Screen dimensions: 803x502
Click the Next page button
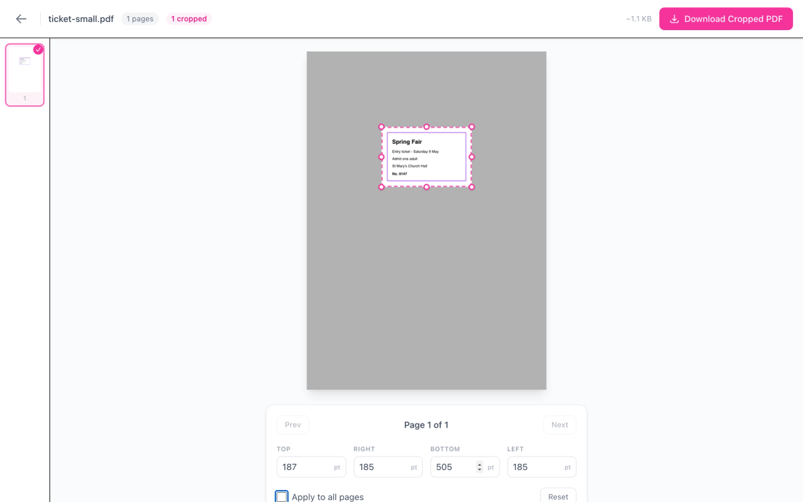tap(559, 425)
